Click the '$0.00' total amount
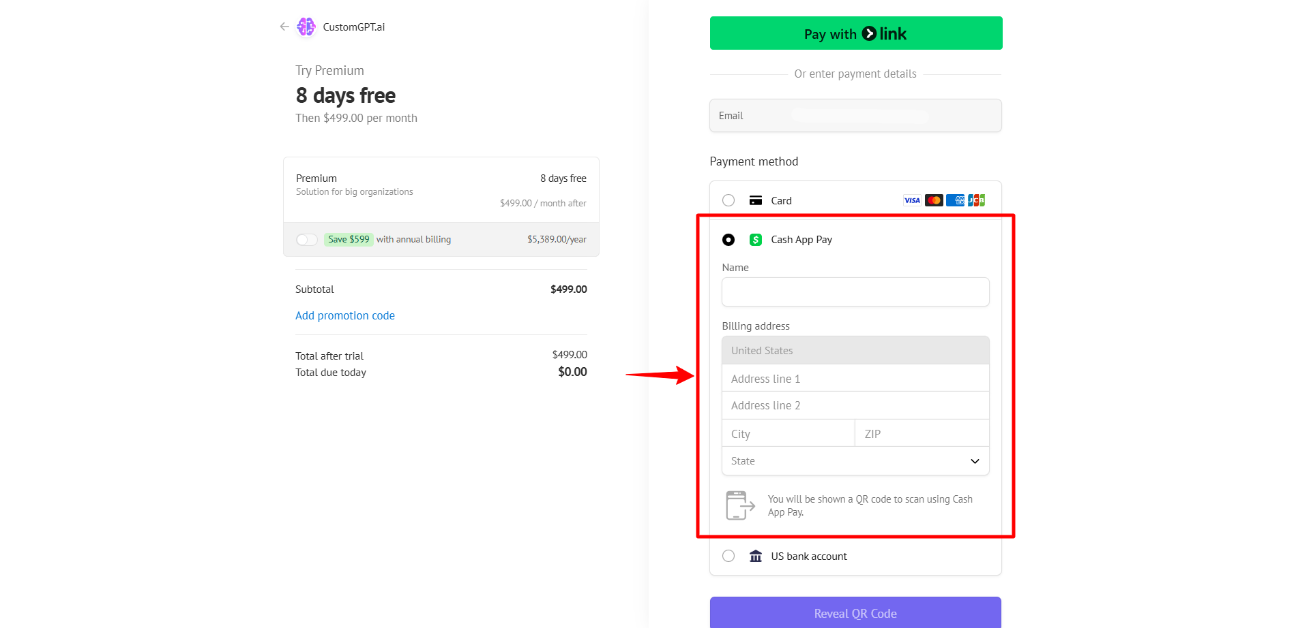The height and width of the screenshot is (628, 1296). click(572, 372)
